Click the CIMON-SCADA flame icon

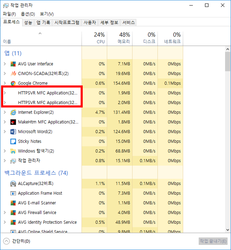click(x=13, y=74)
